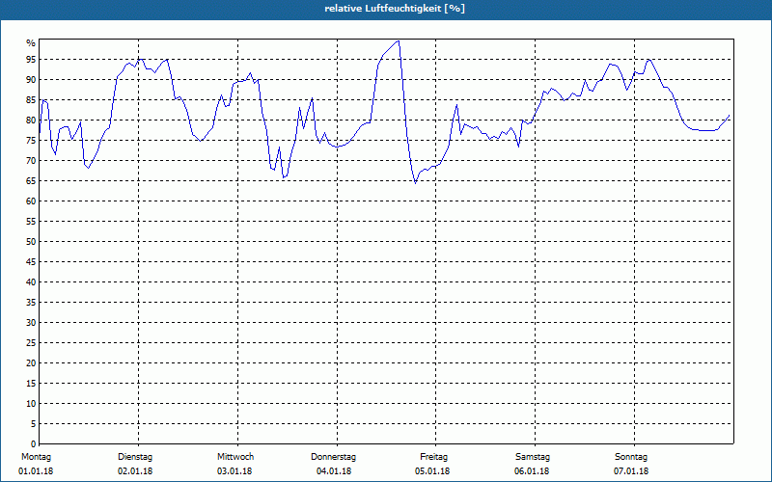Click the date label 07.01.18
772x482 pixels.
point(631,471)
